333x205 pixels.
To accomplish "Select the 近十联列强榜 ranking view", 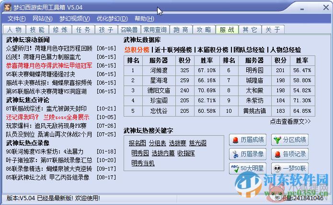I will (x=173, y=50).
